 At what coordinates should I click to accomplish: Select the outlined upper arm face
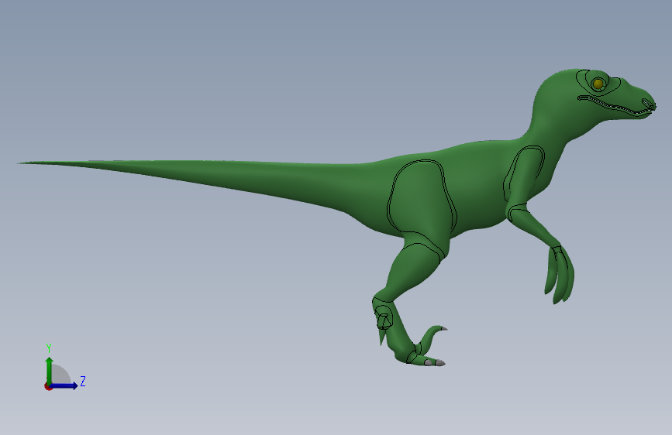coord(524,176)
